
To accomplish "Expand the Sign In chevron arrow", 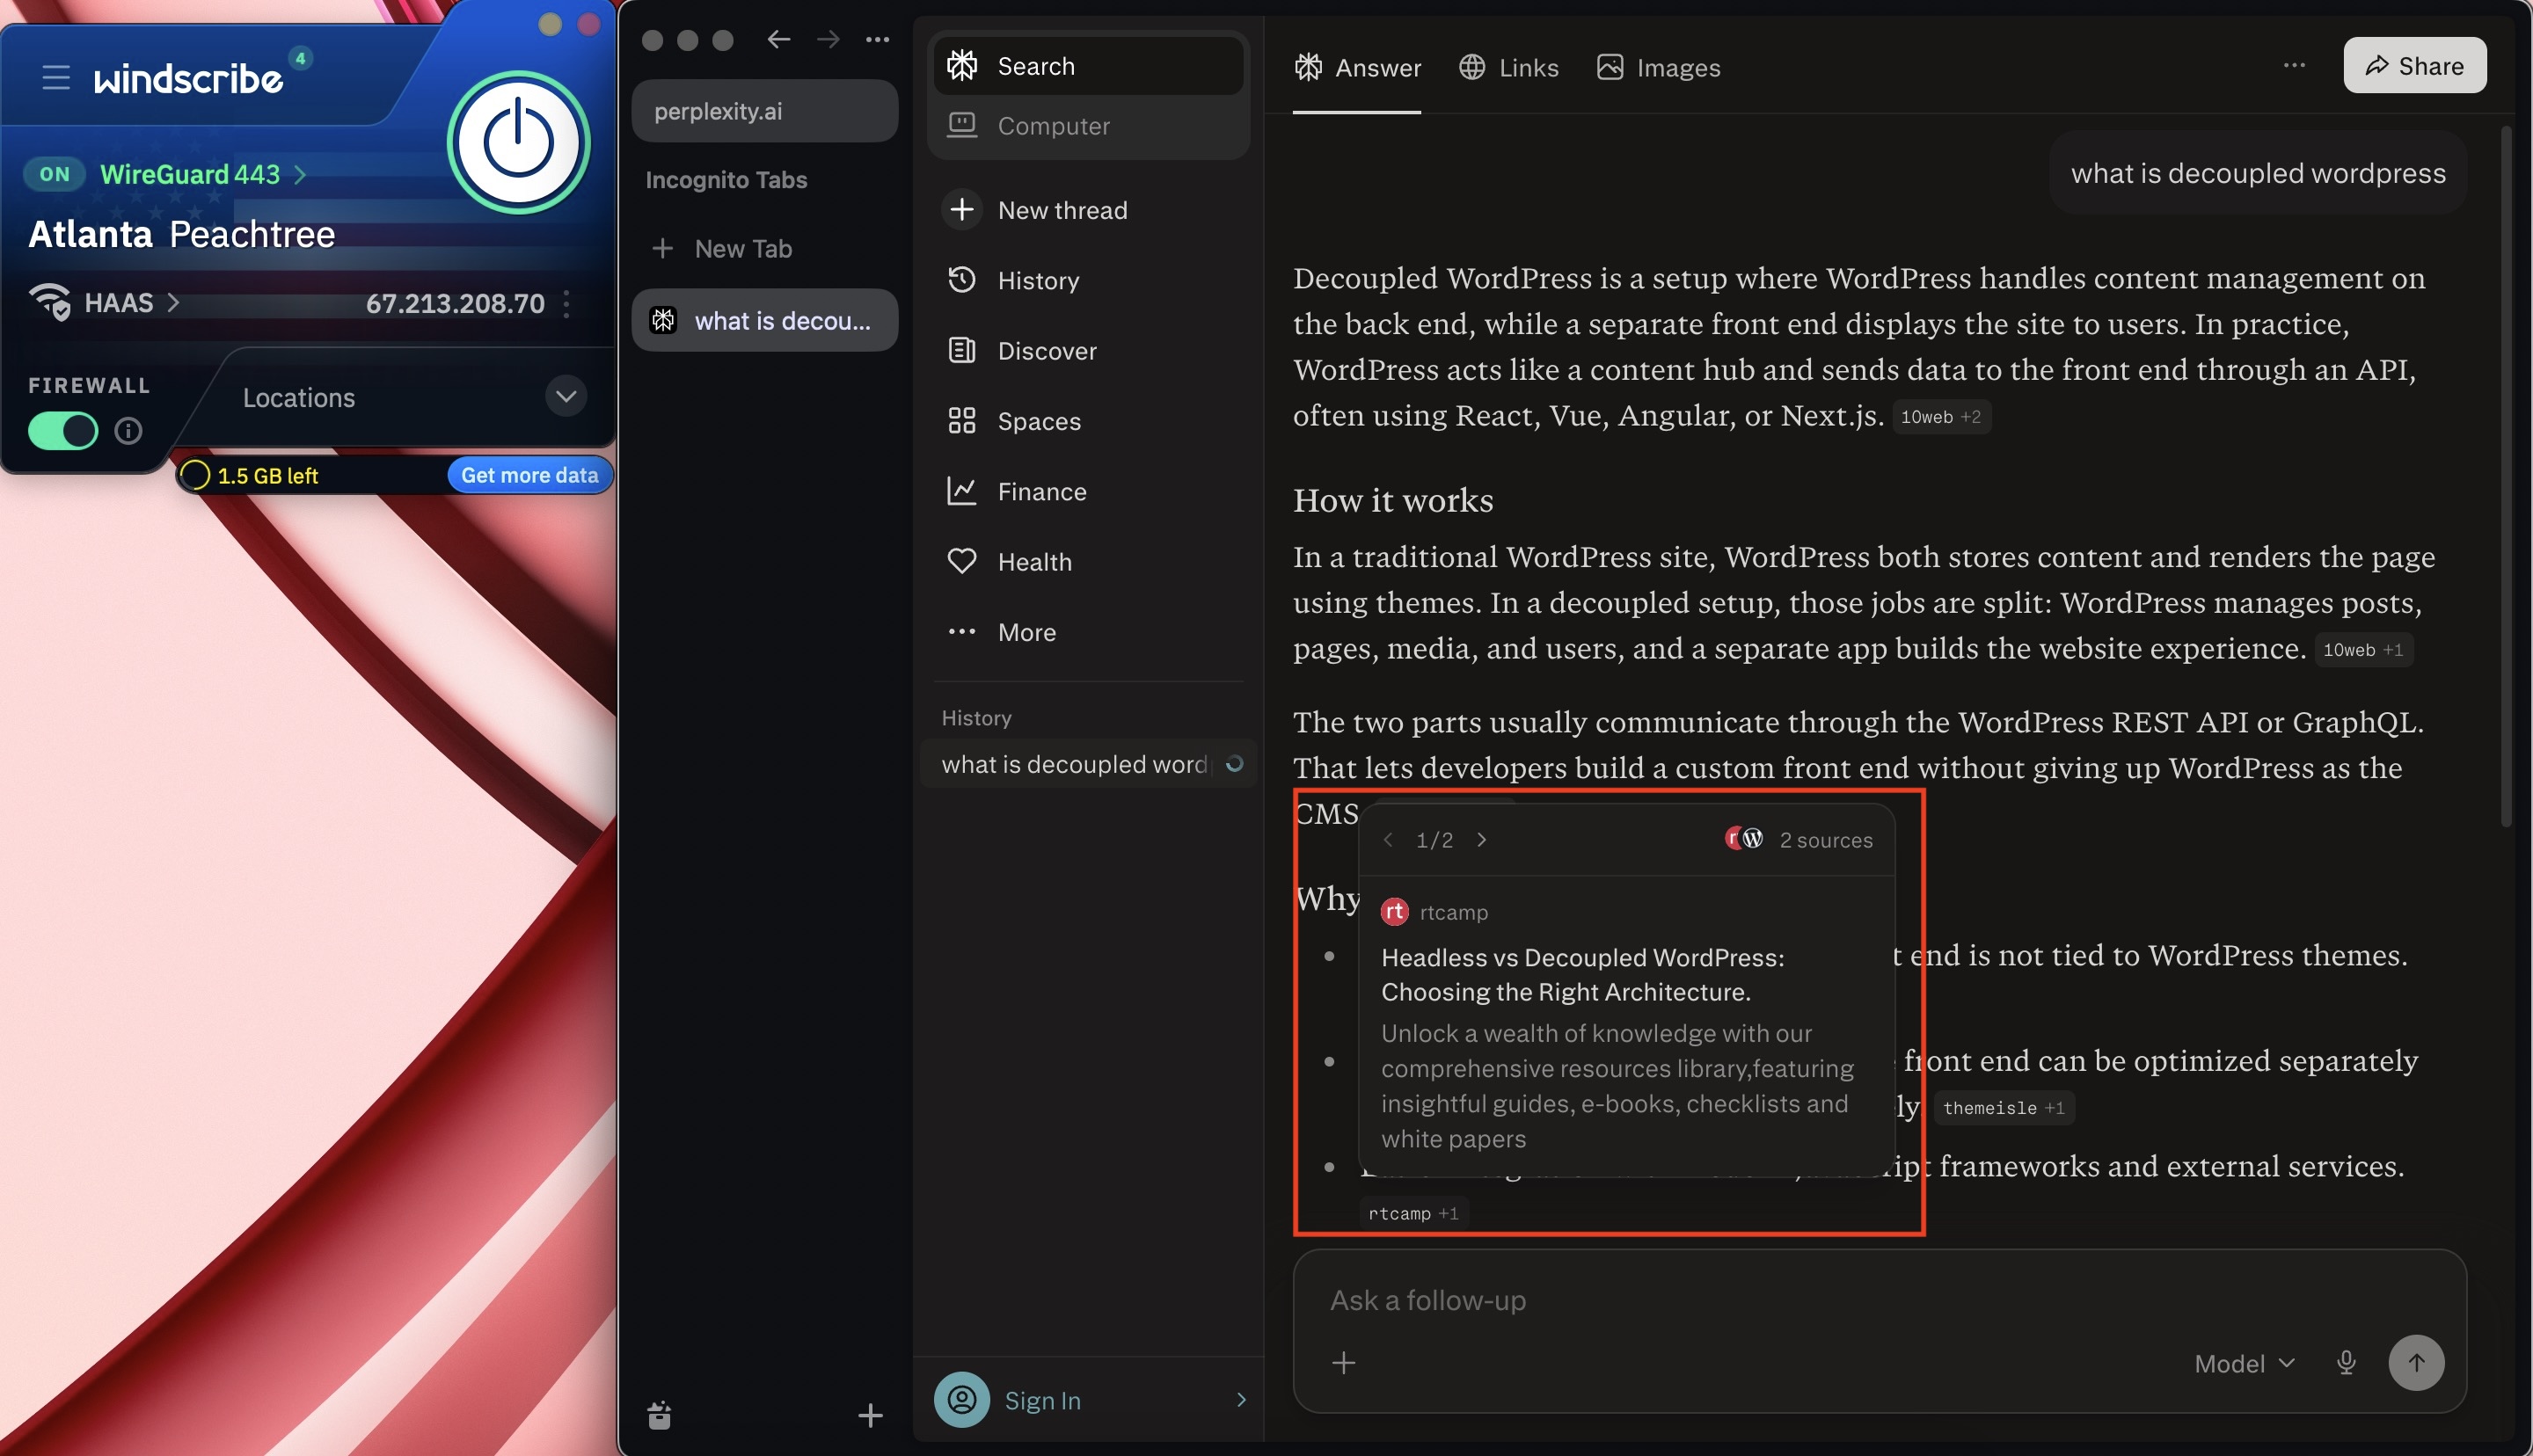I will pos(1241,1400).
